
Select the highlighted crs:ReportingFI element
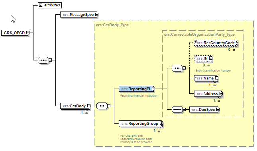pyautogui.click(x=136, y=89)
